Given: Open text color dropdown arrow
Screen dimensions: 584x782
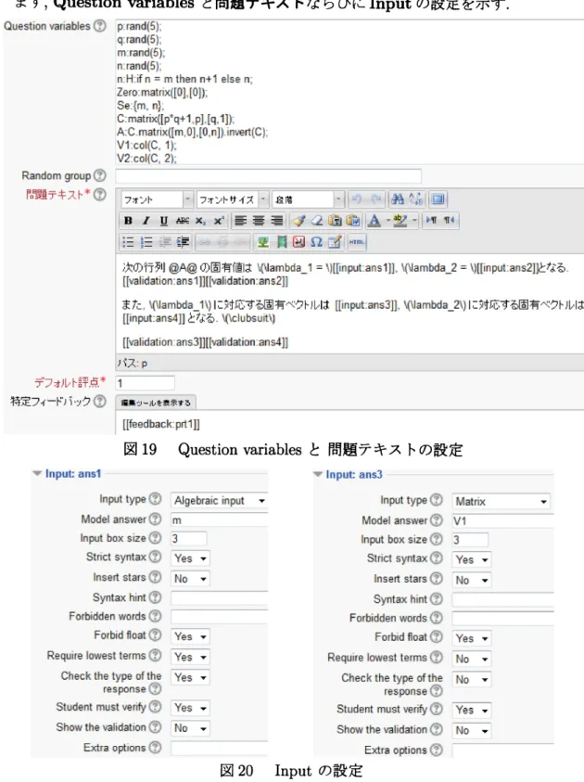Looking at the screenshot, I should coord(387,221).
